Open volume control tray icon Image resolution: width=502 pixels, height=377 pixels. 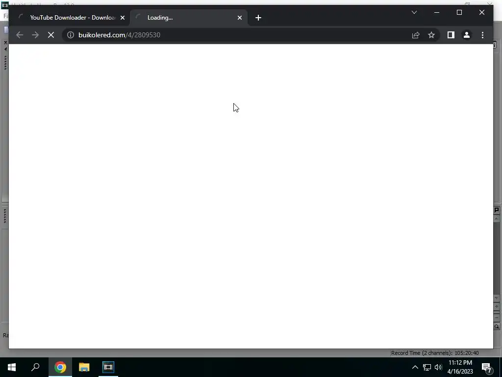[x=438, y=367]
